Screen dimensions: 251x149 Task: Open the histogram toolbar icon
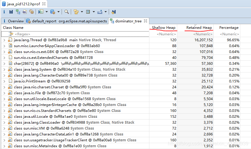pyautogui.click(x=11, y=12)
